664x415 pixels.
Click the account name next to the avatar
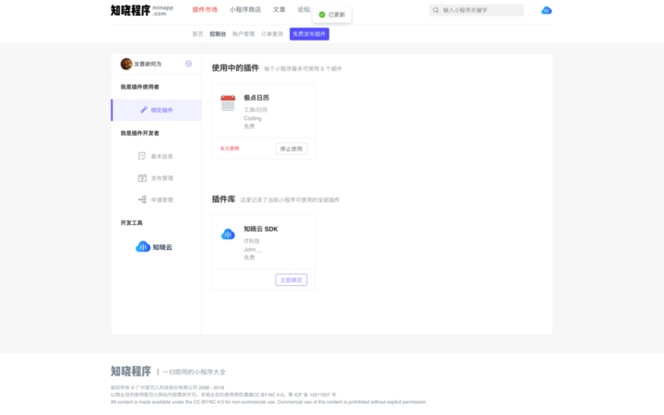[148, 64]
